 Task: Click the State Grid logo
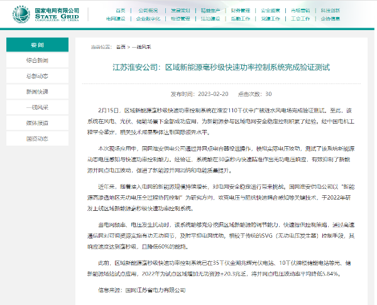tap(45, 14)
